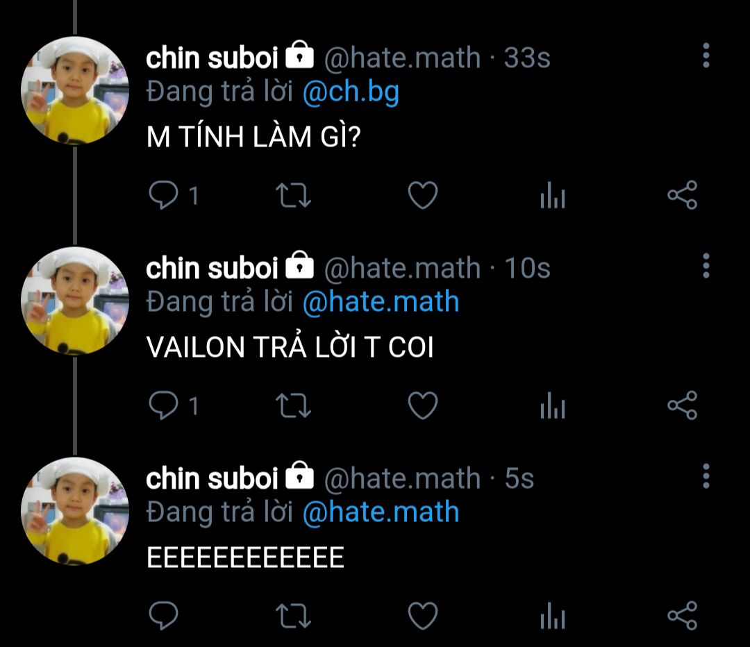Reply to the "EEEEEEEEEEEE" tweet
Viewport: 750px width, 647px height.
coord(164,616)
